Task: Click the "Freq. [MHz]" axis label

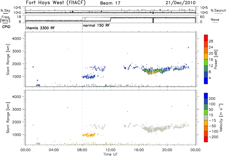Action: click(5, 19)
